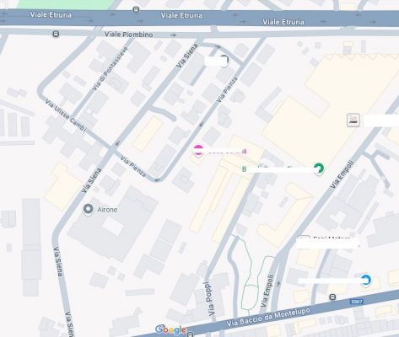Click the Airone place marker pin
The height and width of the screenshot is (337, 399).
pyautogui.click(x=88, y=209)
